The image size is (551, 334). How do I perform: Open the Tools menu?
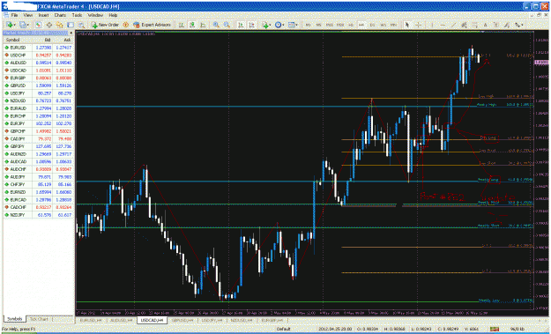77,16
